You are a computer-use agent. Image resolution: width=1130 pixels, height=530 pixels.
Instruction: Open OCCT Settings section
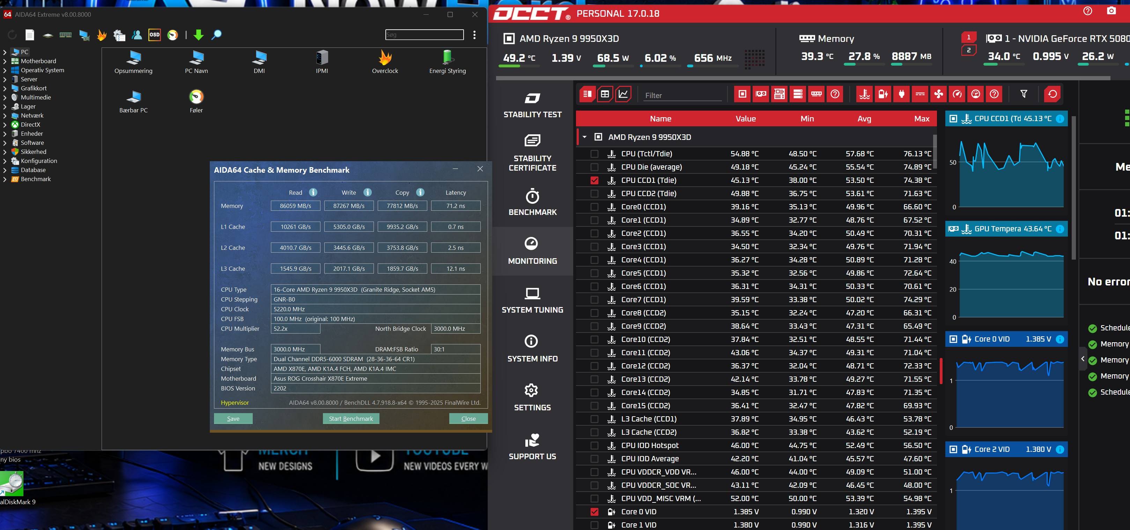533,398
